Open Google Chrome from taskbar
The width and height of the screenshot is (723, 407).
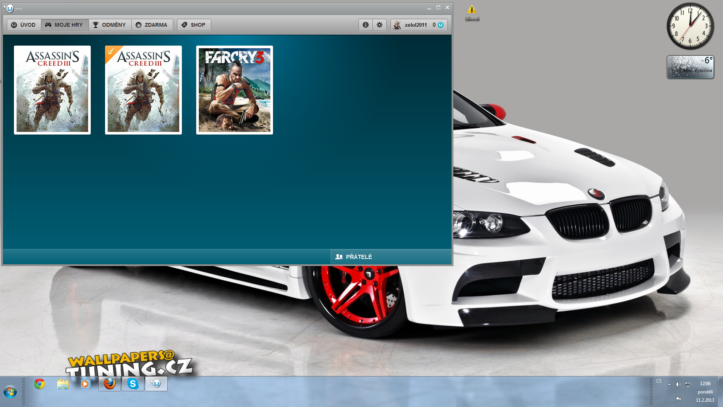coord(40,384)
